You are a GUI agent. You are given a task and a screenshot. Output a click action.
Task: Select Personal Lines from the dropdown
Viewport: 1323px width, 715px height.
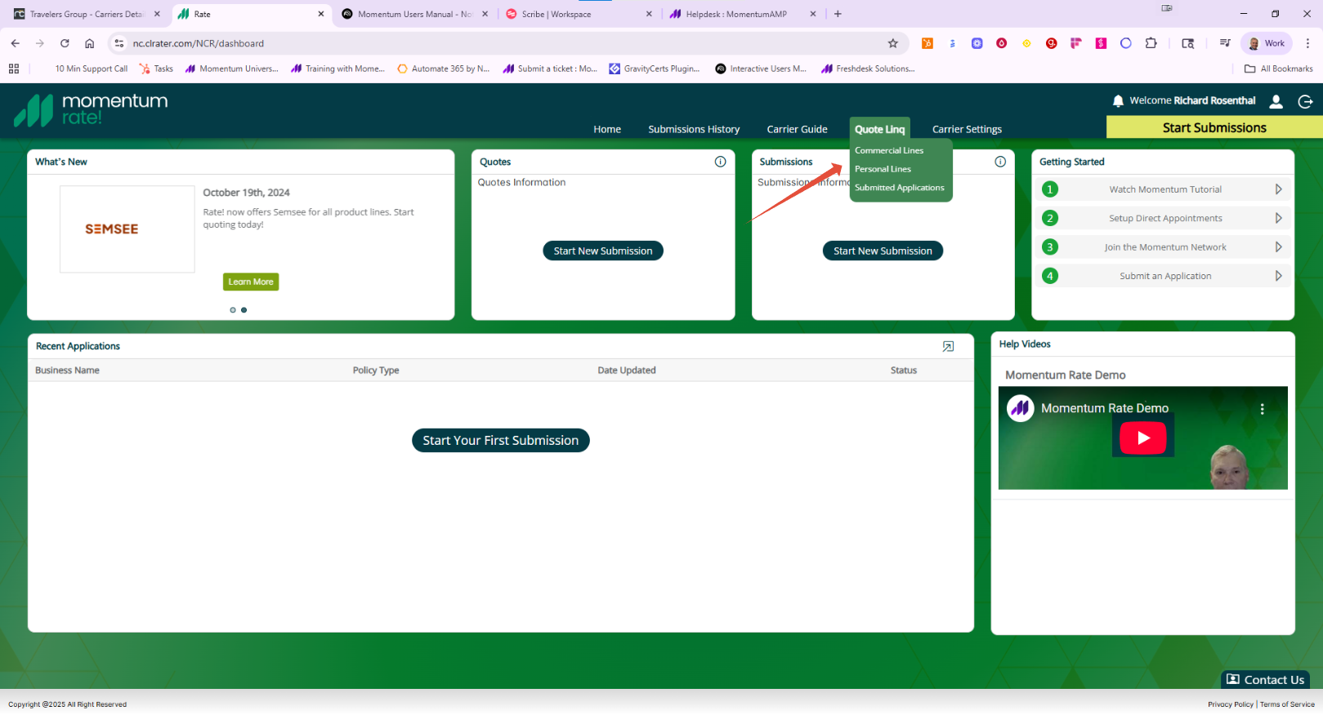883,169
